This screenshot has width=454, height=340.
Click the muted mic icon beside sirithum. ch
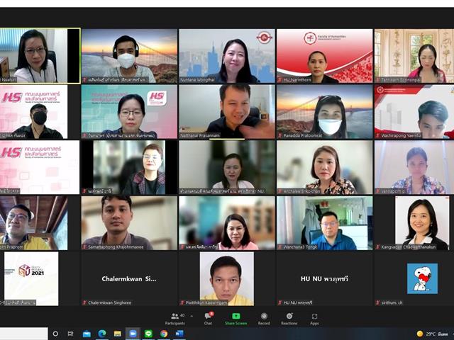tap(377, 302)
